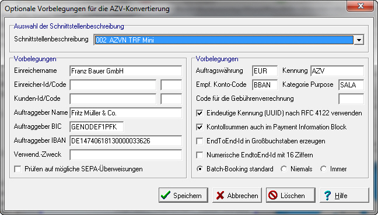Open Hilfe via the help button

(x=344, y=195)
